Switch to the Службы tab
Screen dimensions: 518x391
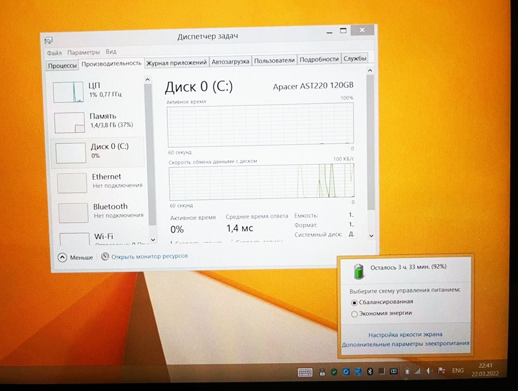point(355,58)
